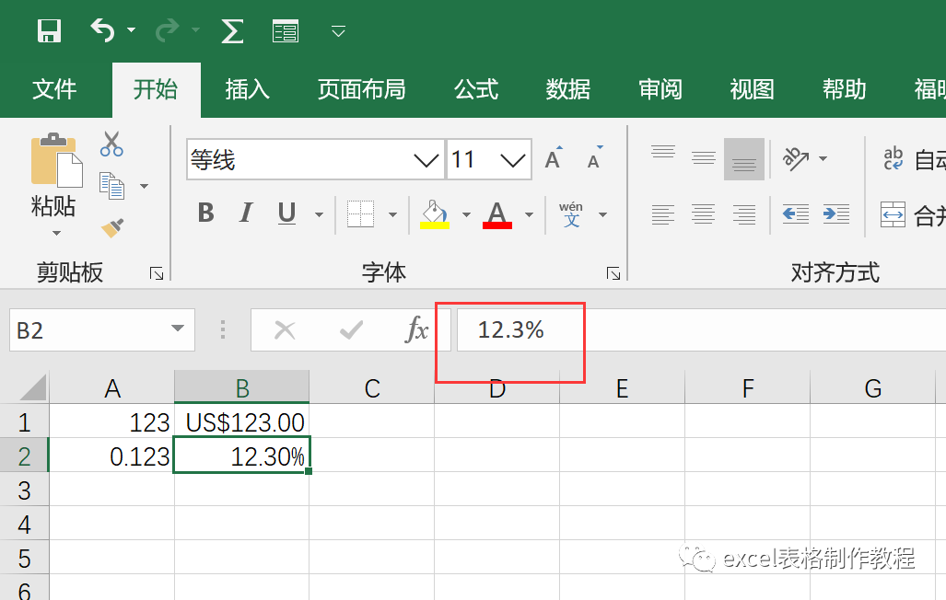
Task: Click the wén phonetic guide icon
Action: [571, 214]
